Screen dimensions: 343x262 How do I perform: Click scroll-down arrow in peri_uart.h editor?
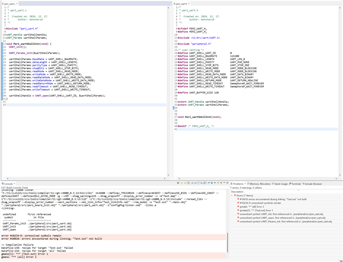coord(340,175)
